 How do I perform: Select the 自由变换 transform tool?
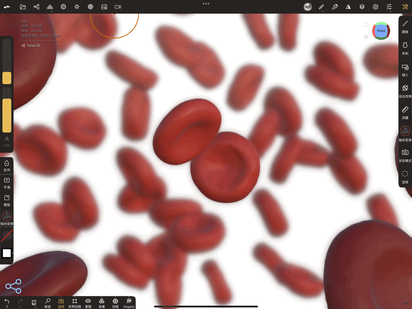pyautogui.click(x=405, y=91)
